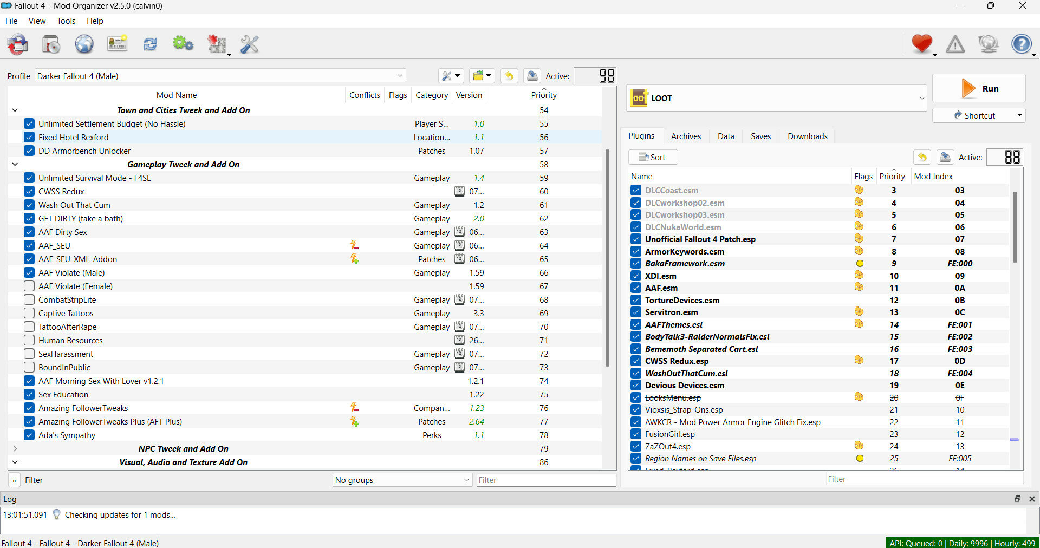Click the plugin Filter input field
1040x548 pixels.
(924, 479)
